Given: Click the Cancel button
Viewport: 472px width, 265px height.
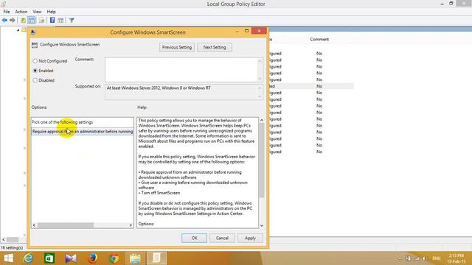Looking at the screenshot, I should pos(222,238).
